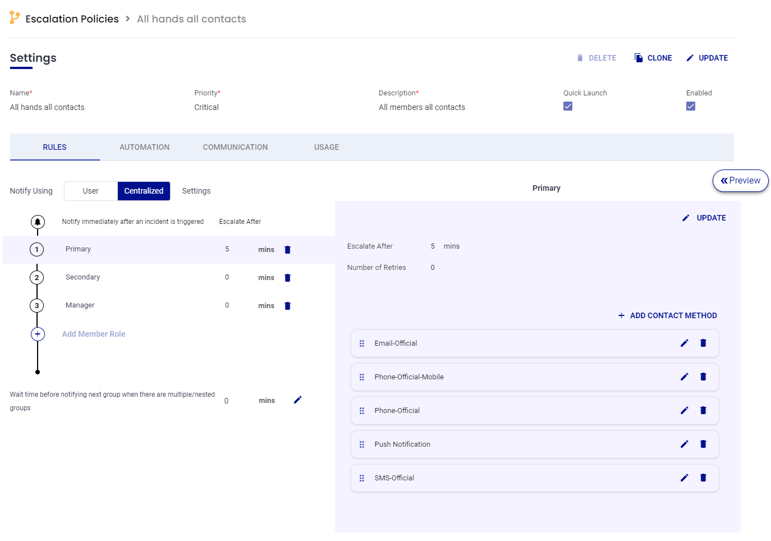Remove the Manager role with trash icon
The width and height of the screenshot is (771, 541).
tap(287, 306)
